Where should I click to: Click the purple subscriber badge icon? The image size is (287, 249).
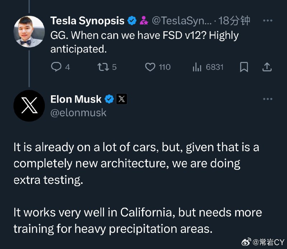click(x=144, y=21)
